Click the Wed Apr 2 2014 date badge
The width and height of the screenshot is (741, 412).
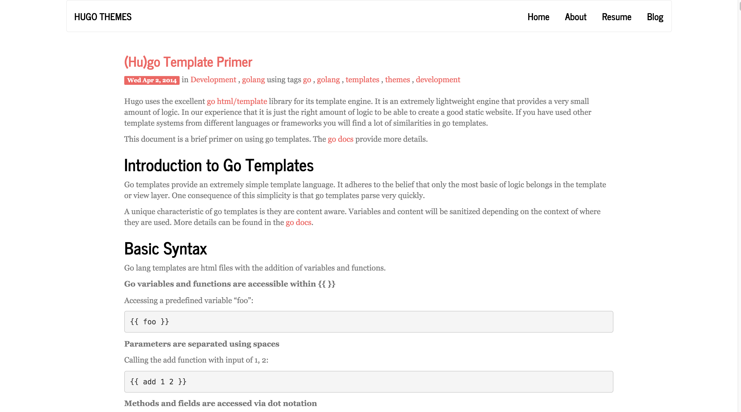(152, 80)
